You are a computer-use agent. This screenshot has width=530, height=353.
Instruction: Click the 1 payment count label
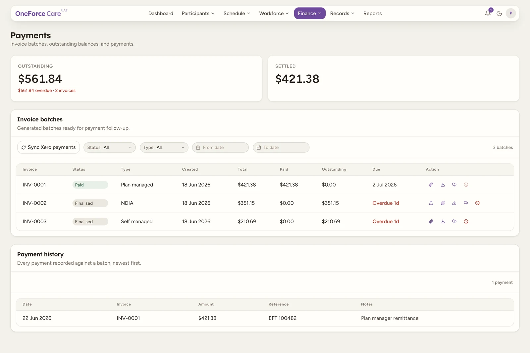tap(502, 283)
